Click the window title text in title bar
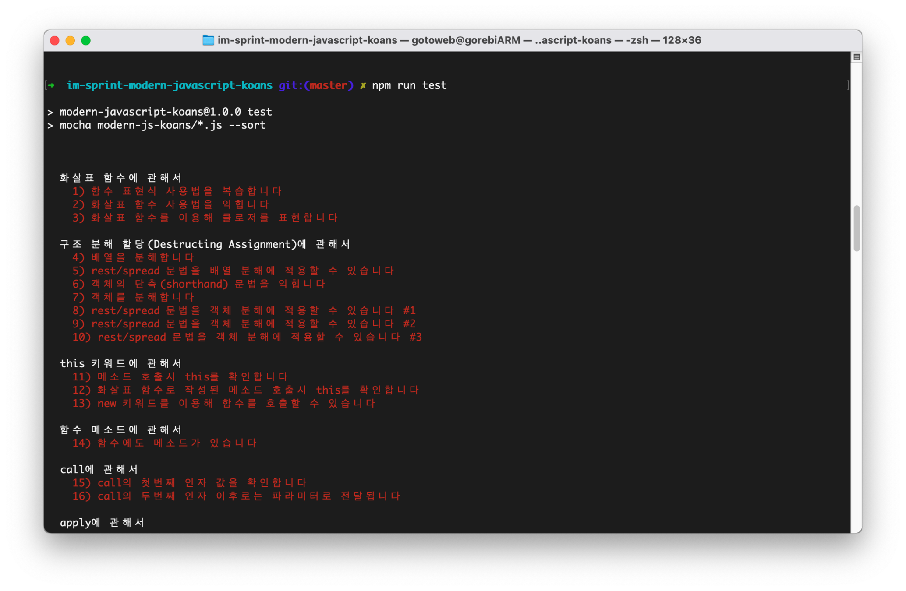This screenshot has width=906, height=591. [x=459, y=40]
